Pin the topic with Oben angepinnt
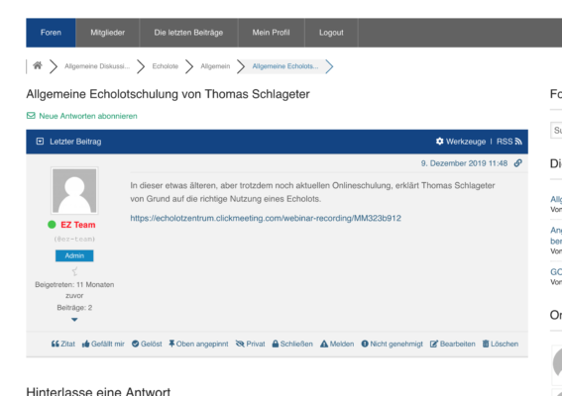 click(198, 344)
